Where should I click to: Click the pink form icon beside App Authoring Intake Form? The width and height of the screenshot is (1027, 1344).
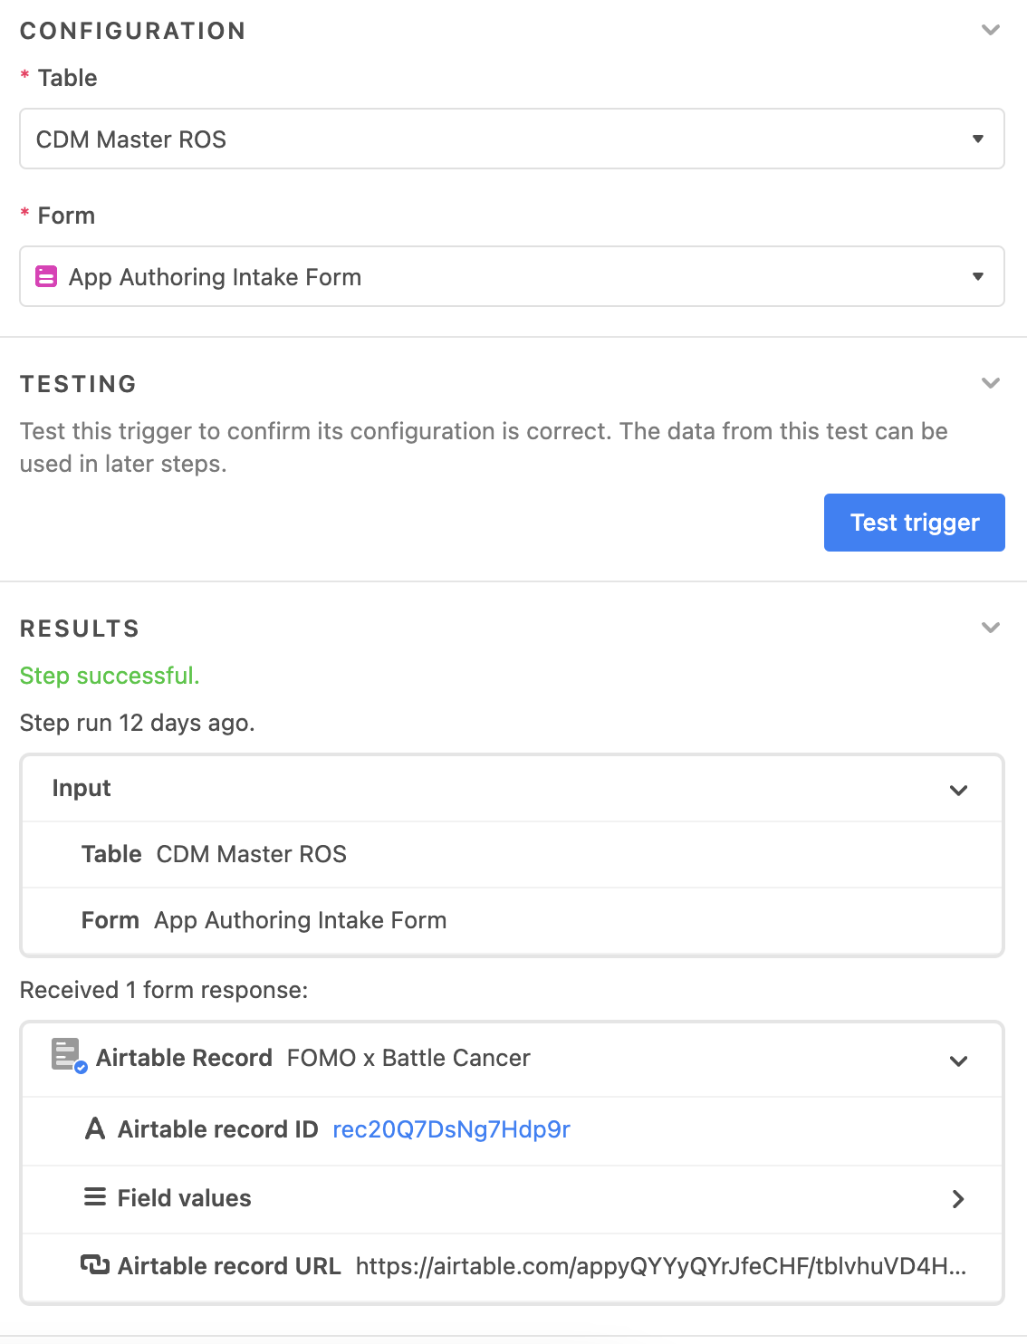pyautogui.click(x=46, y=276)
